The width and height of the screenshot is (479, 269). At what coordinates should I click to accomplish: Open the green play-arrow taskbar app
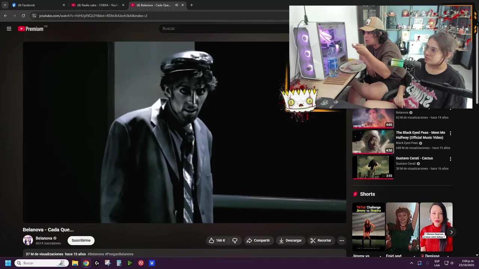(x=130, y=263)
